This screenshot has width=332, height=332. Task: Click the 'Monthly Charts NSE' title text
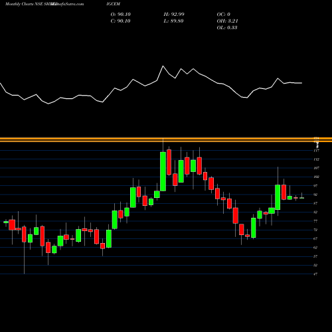coord(24,4)
